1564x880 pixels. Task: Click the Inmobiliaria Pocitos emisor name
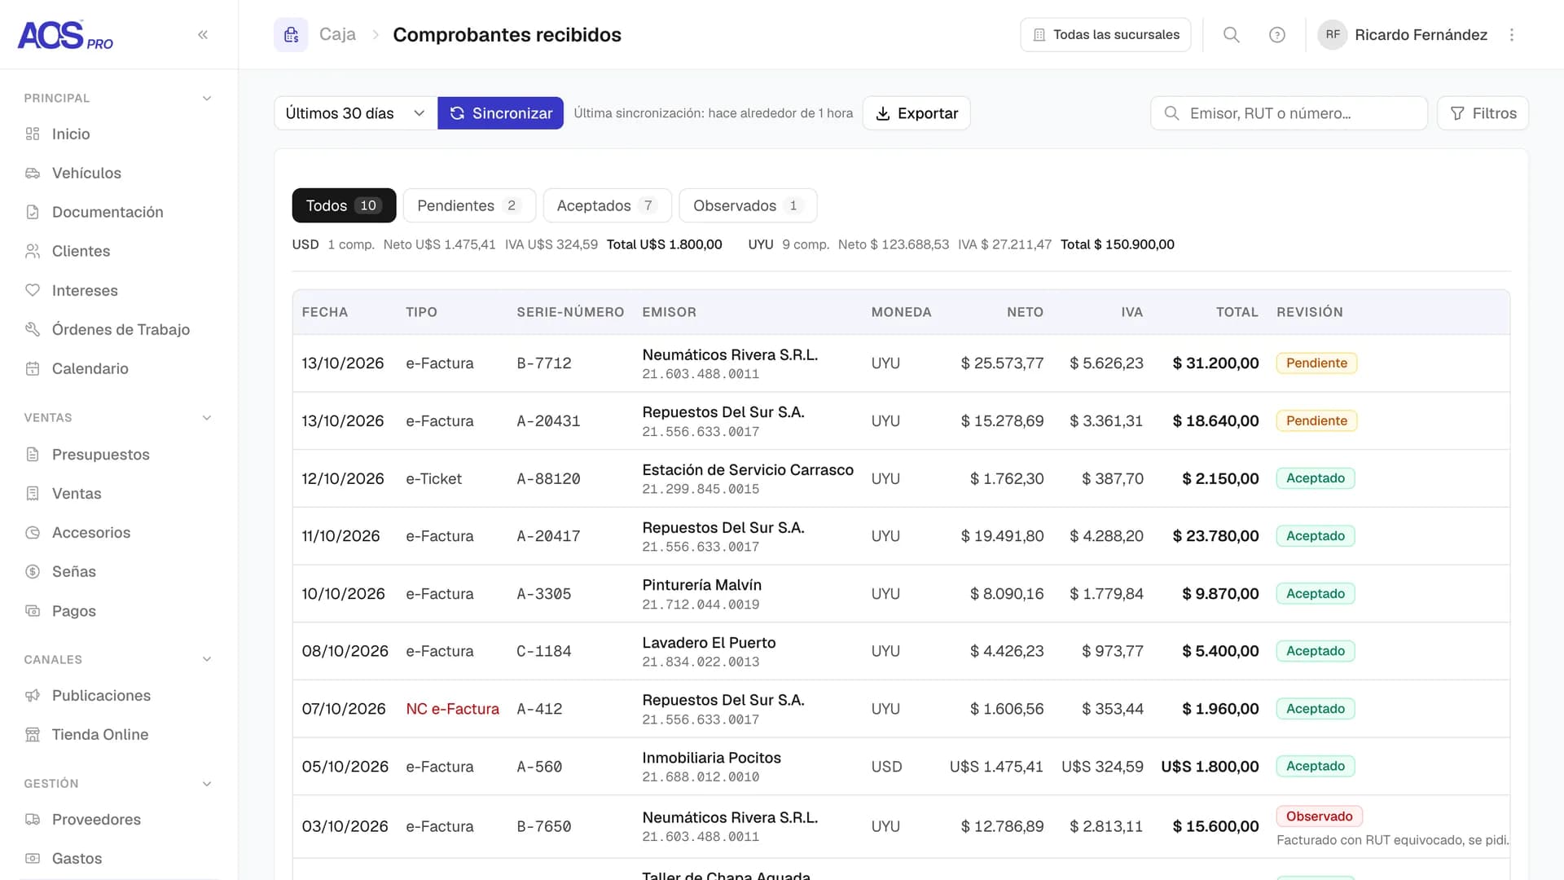pyautogui.click(x=711, y=758)
